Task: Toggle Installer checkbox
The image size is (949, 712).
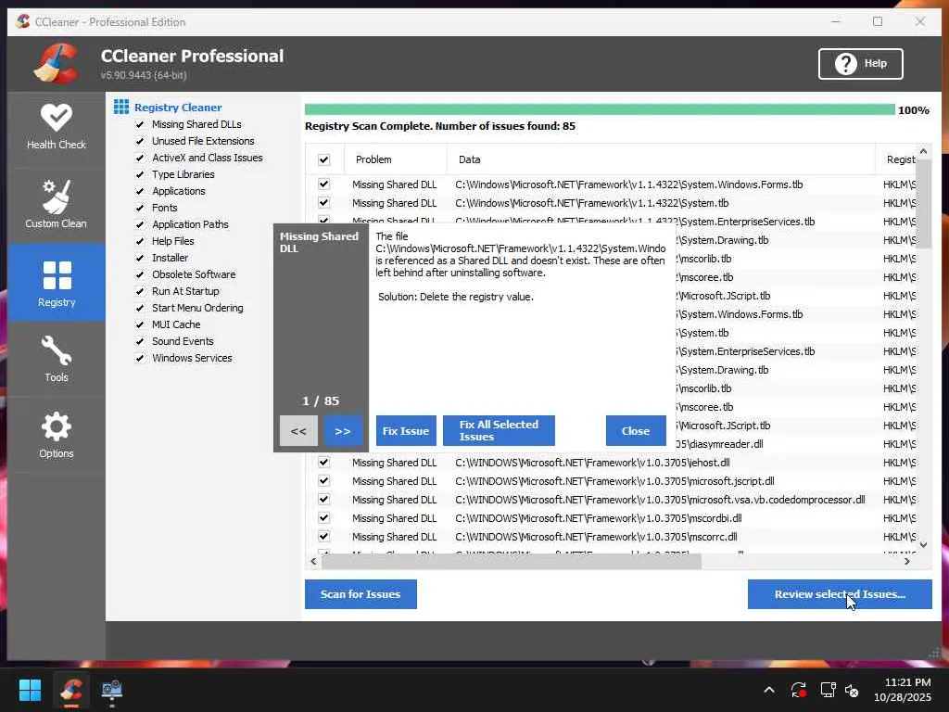Action: click(x=140, y=258)
